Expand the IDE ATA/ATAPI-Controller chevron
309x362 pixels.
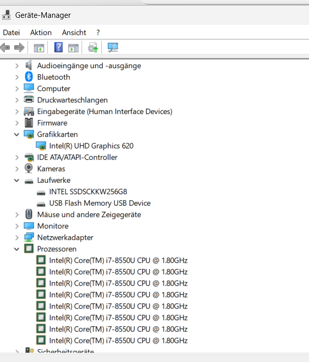[17, 157]
